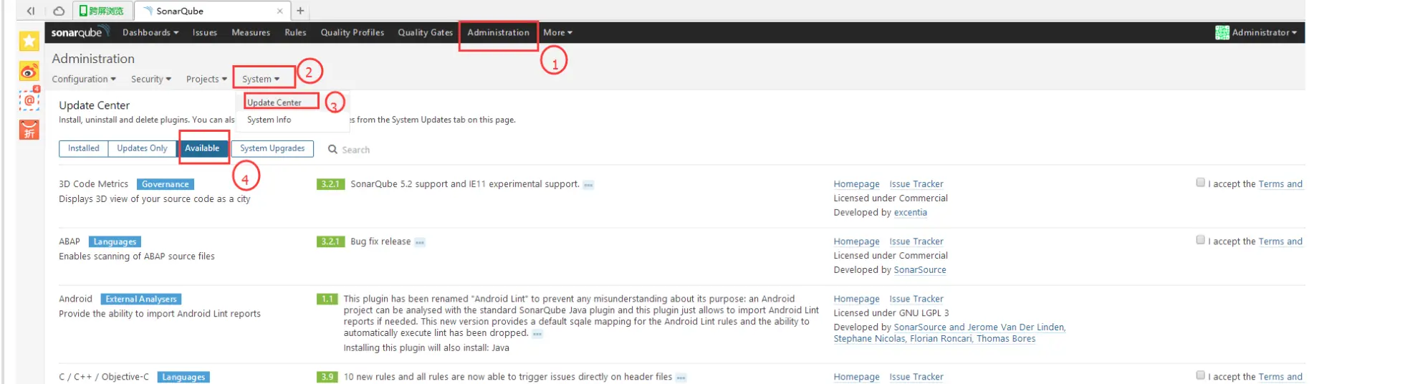Open the yellow star favorites sidebar icon

[x=29, y=41]
